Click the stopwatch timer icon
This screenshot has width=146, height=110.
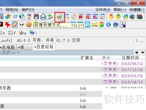click(x=36, y=17)
